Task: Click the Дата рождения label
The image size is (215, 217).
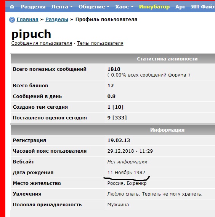Action: [x=33, y=173]
